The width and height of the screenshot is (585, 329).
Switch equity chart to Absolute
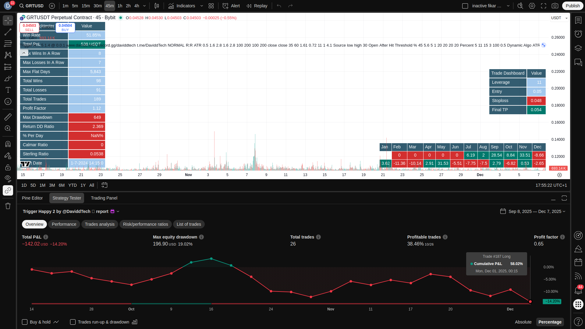click(x=523, y=322)
